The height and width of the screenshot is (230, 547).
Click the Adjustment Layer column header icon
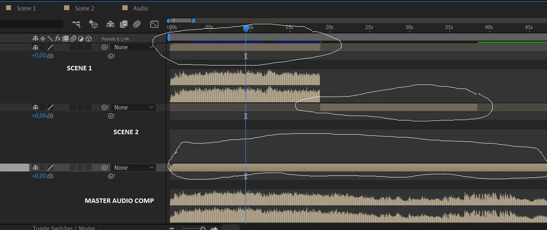pos(81,38)
